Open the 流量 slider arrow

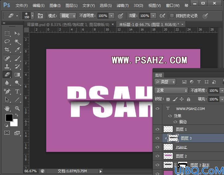tap(153, 16)
